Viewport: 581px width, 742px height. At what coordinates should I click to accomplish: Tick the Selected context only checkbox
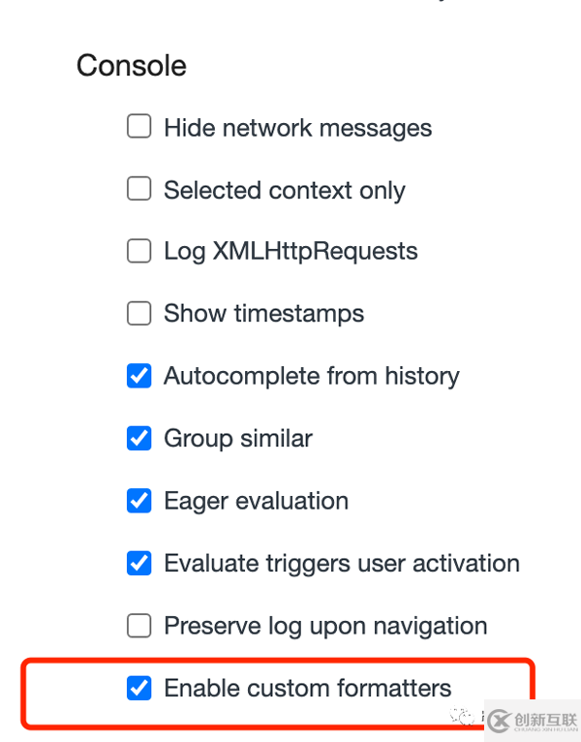coord(139,188)
